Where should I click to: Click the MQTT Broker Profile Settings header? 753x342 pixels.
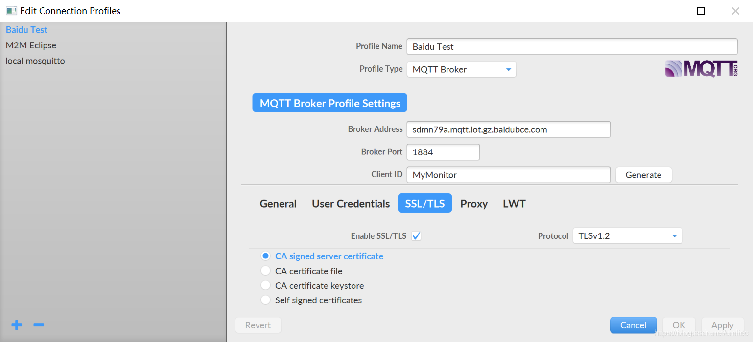[330, 103]
